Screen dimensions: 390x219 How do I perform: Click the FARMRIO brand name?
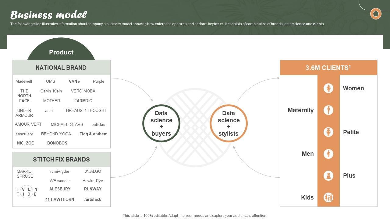(83, 101)
